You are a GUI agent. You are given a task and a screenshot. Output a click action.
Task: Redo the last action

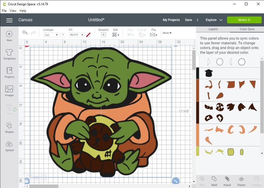(33, 32)
